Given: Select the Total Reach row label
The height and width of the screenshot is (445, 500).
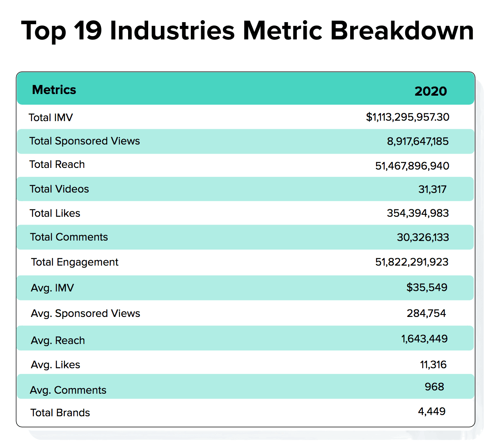Looking at the screenshot, I should [x=57, y=165].
